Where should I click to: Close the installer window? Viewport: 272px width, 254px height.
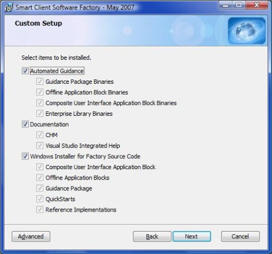pos(256,5)
